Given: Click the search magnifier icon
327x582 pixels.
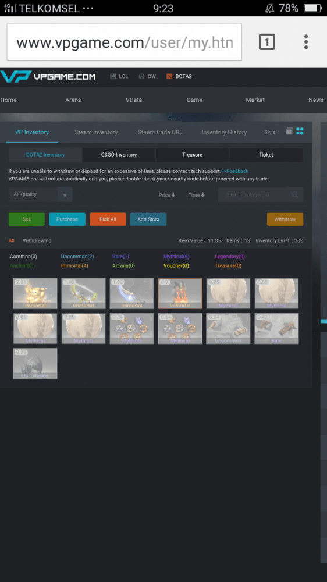Looking at the screenshot, I should point(295,194).
